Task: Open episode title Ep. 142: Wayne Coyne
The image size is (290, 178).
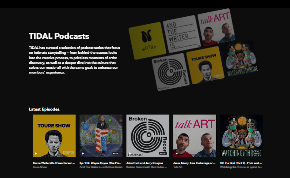Action: point(100,163)
